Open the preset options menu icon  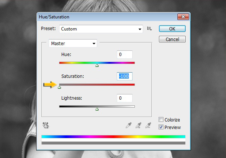tap(149, 29)
